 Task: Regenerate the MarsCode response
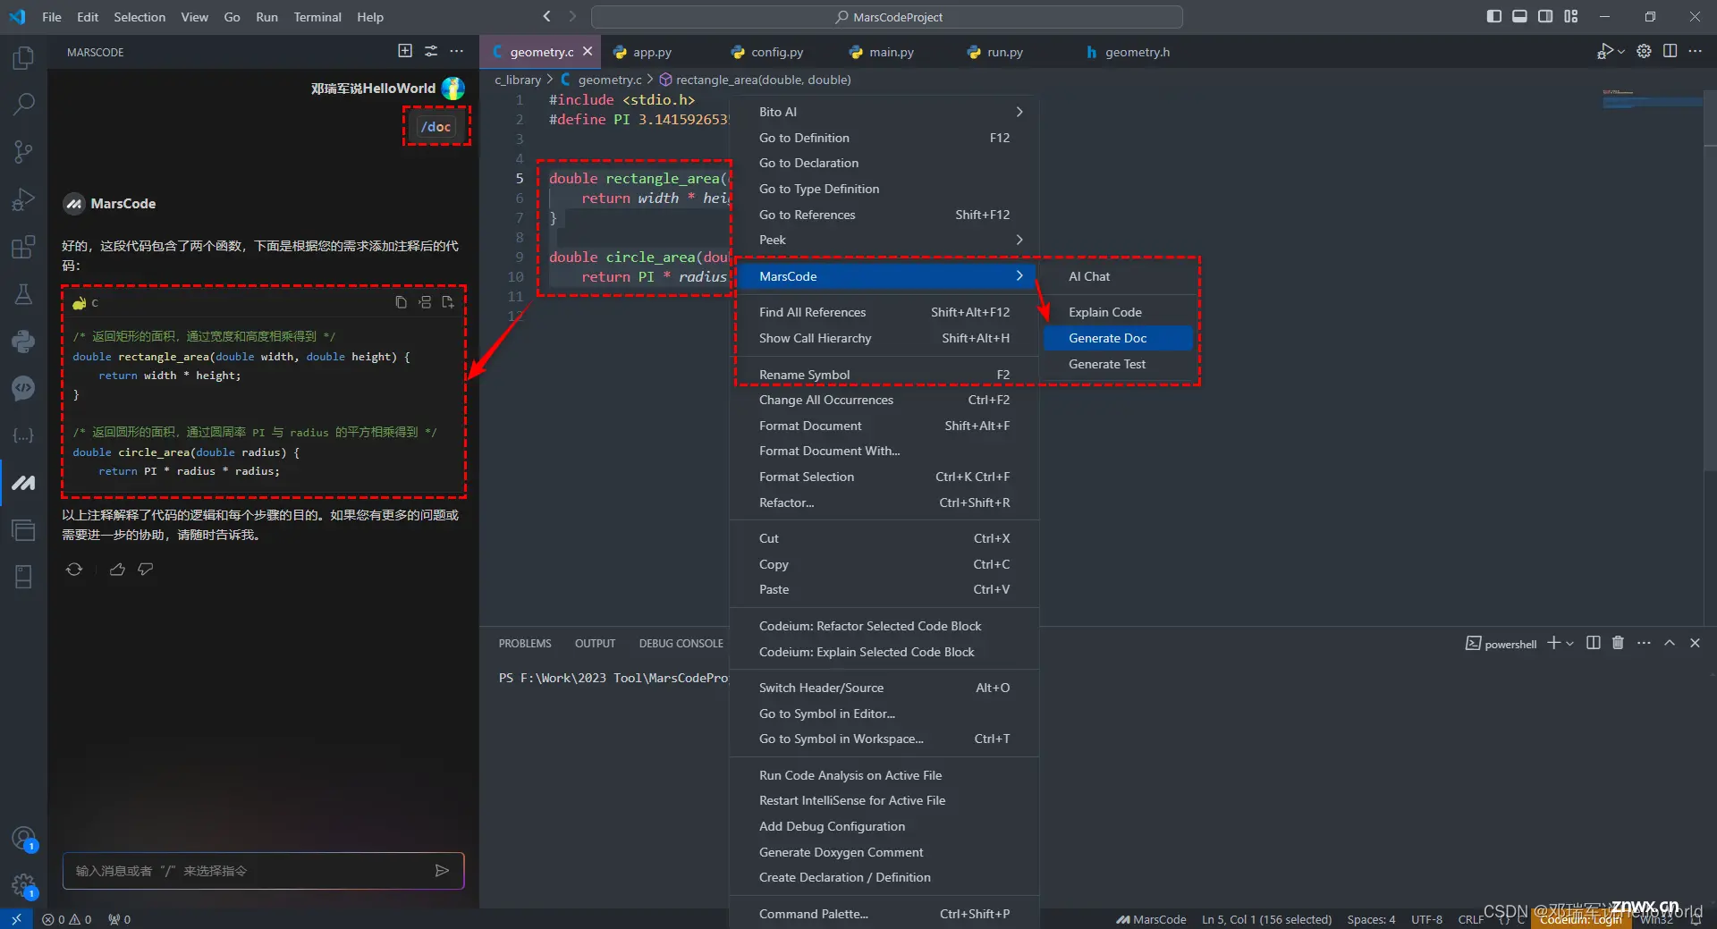(x=74, y=569)
